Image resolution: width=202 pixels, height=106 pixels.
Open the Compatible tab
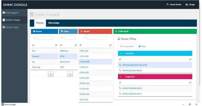click(127, 46)
